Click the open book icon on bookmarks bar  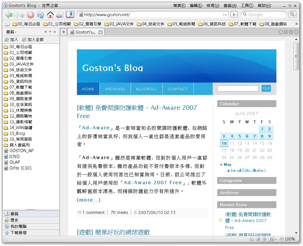[7, 24]
